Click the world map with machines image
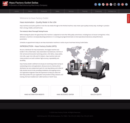Screen dimensions: 130x123 point(87,63)
